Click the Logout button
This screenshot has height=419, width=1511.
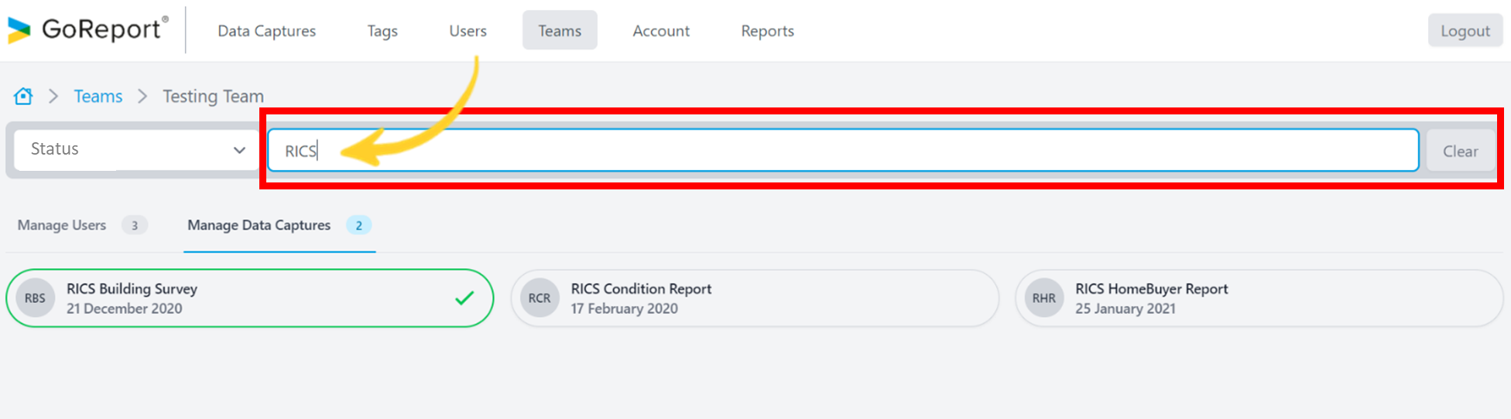coord(1465,31)
